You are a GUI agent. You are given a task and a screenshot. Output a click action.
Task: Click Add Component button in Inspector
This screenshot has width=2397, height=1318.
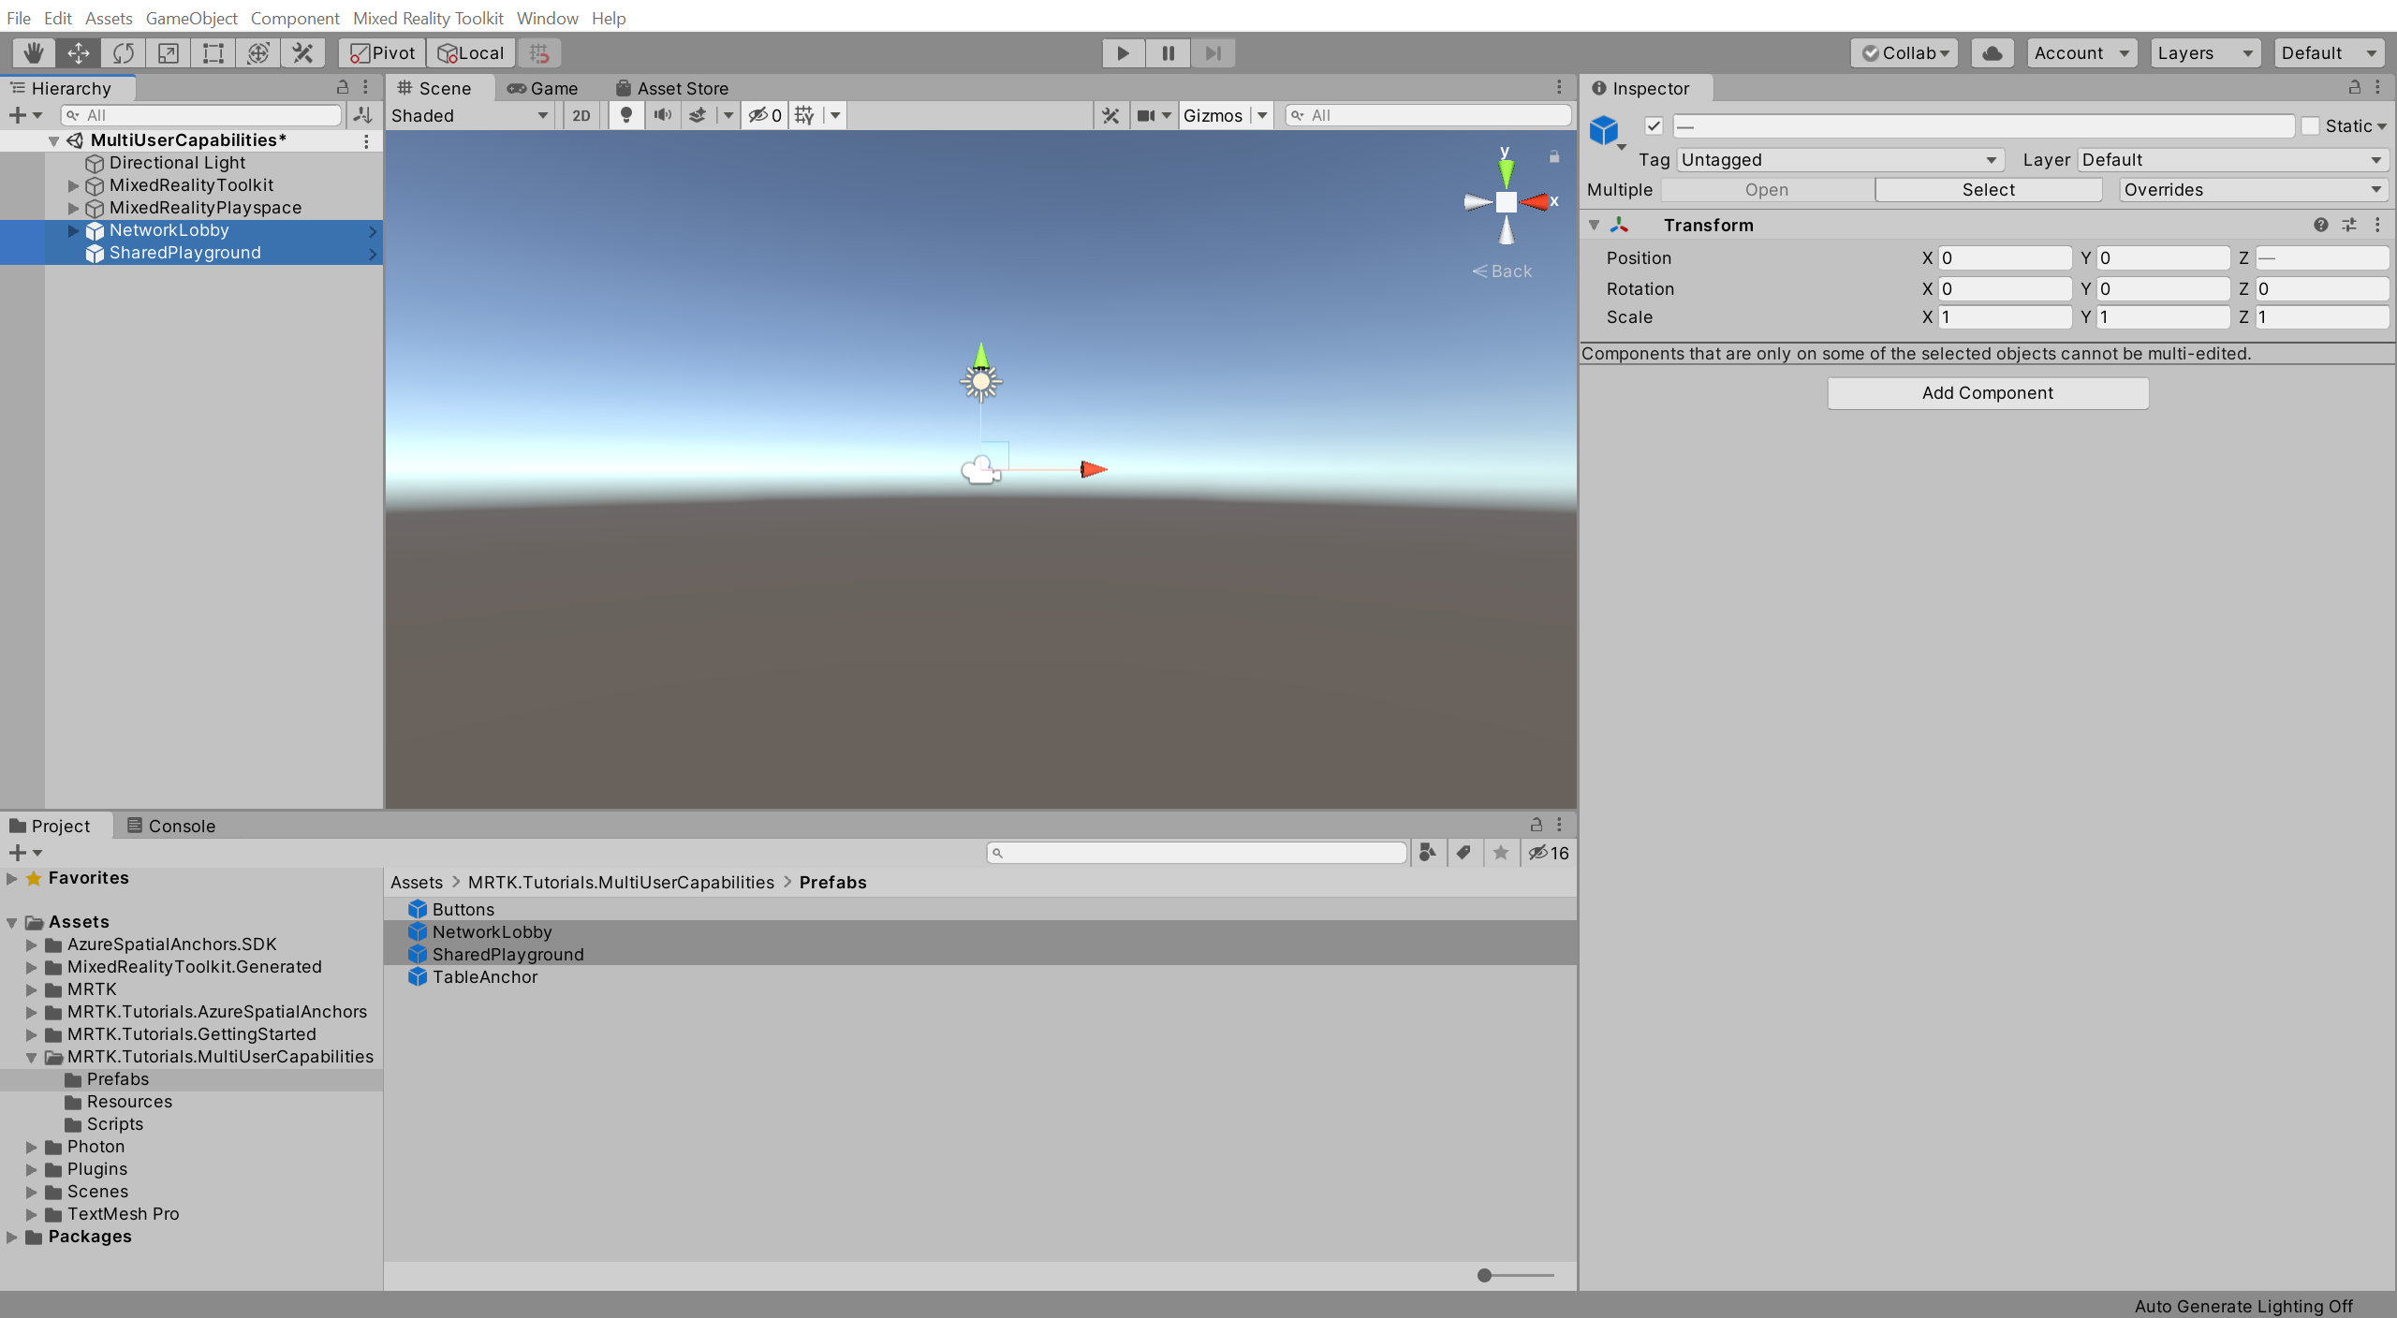[x=1988, y=391]
